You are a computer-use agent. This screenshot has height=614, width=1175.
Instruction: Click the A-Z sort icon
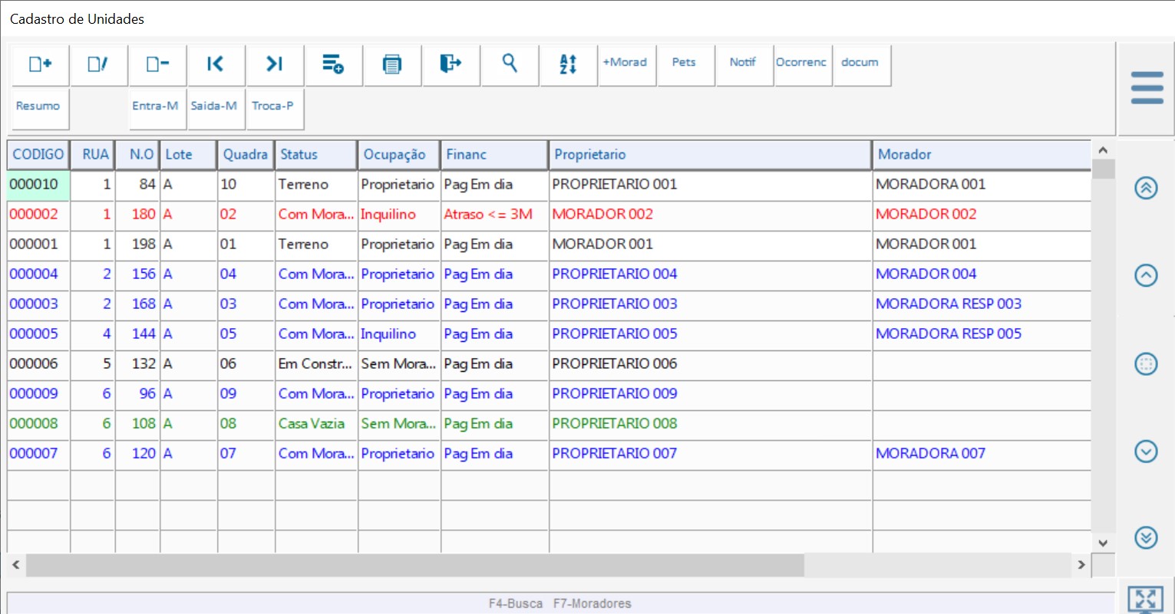pyautogui.click(x=568, y=64)
